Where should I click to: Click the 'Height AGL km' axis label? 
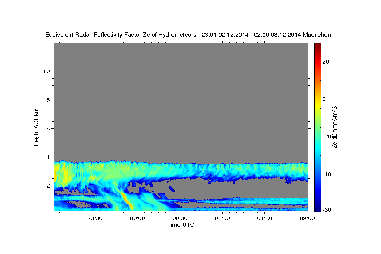click(x=36, y=127)
